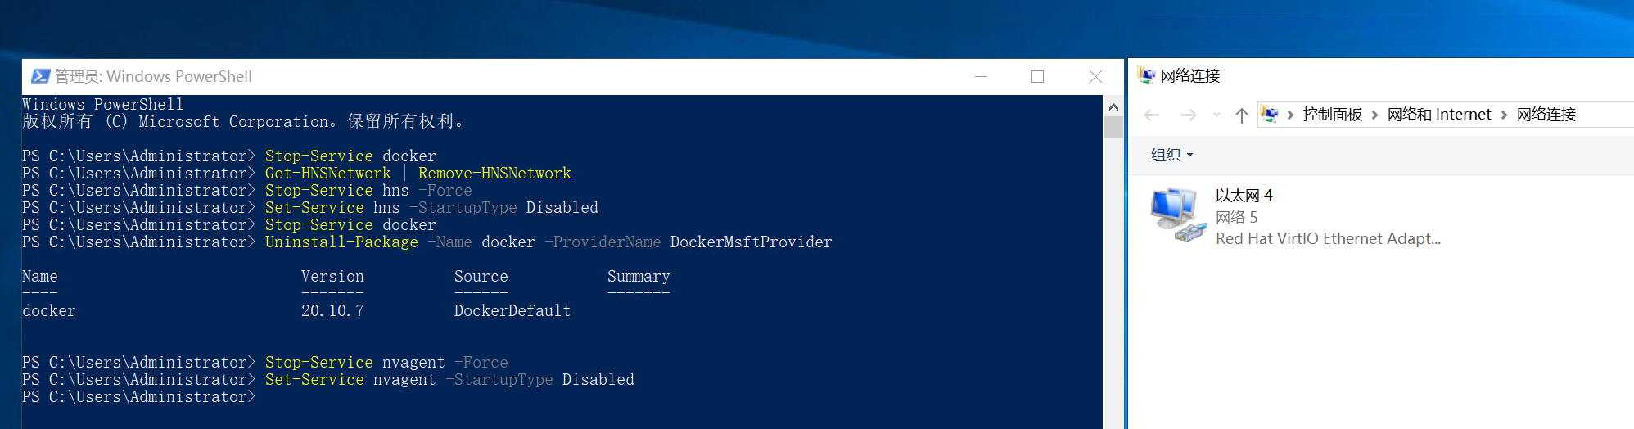This screenshot has width=1634, height=429.
Task: Click the Summary column header in the output
Action: tap(639, 276)
